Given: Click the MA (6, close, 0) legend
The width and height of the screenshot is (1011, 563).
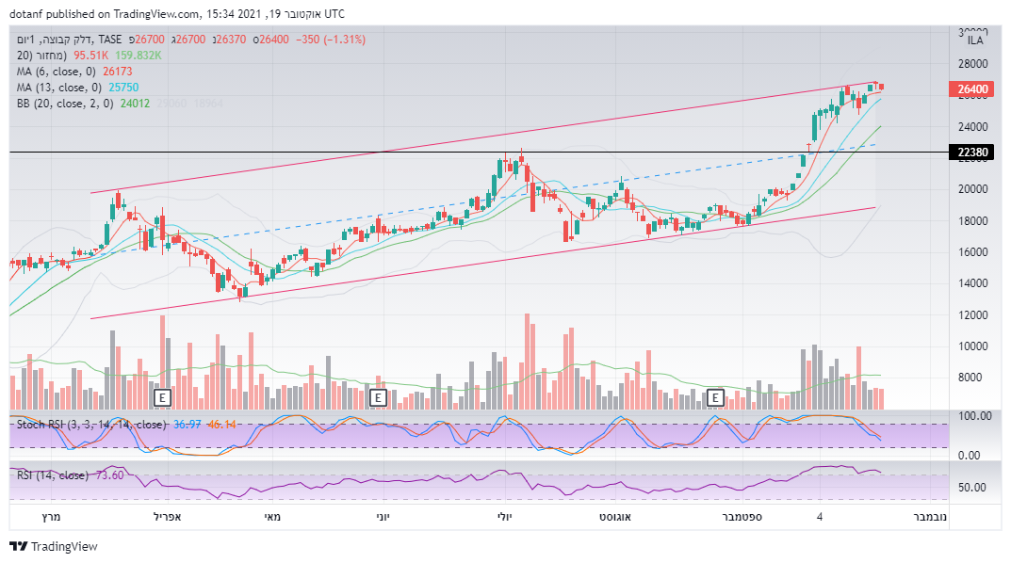Looking at the screenshot, I should (57, 72).
